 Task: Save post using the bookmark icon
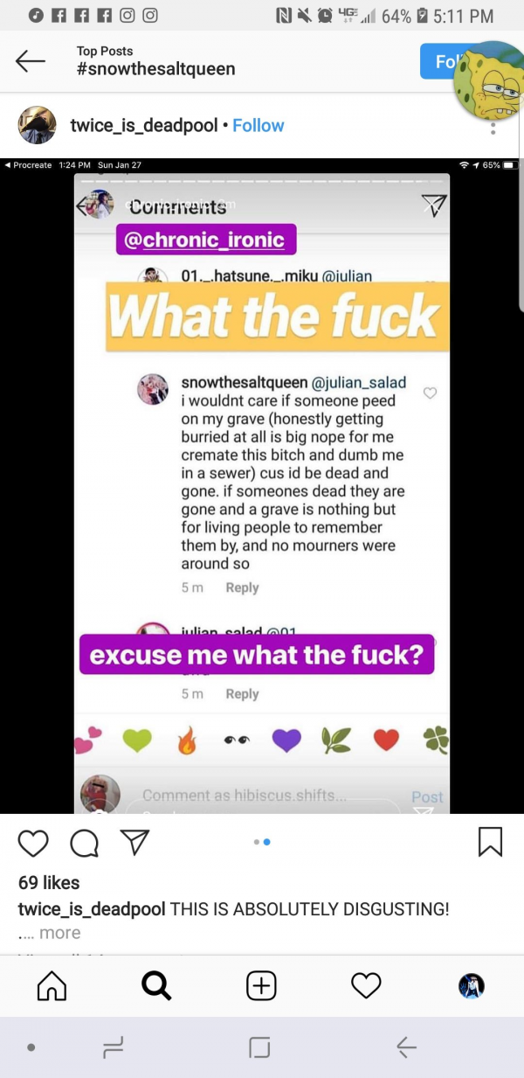coord(491,842)
